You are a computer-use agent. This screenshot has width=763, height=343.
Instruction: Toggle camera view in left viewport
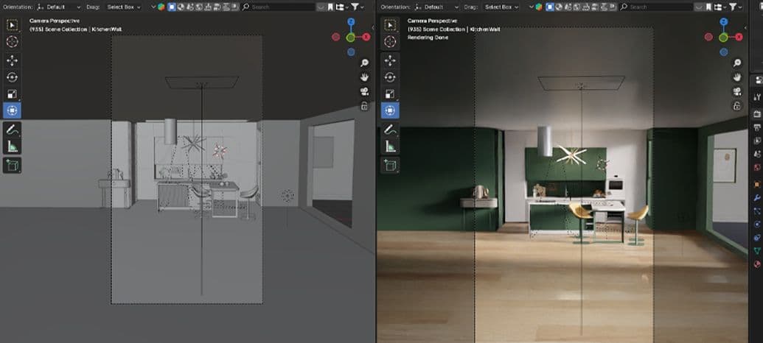(x=364, y=92)
